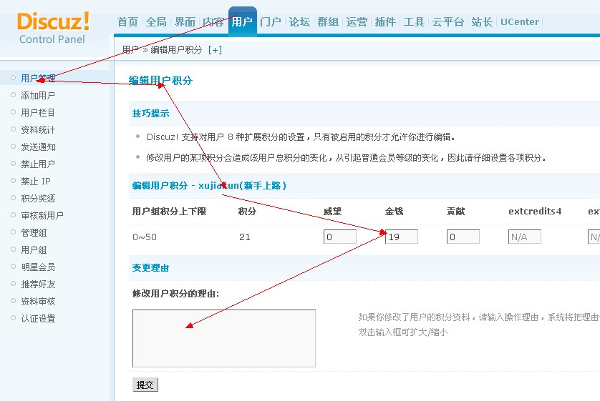Click the 0~50 credit limit value
Viewport: 600px width, 401px height.
(145, 237)
